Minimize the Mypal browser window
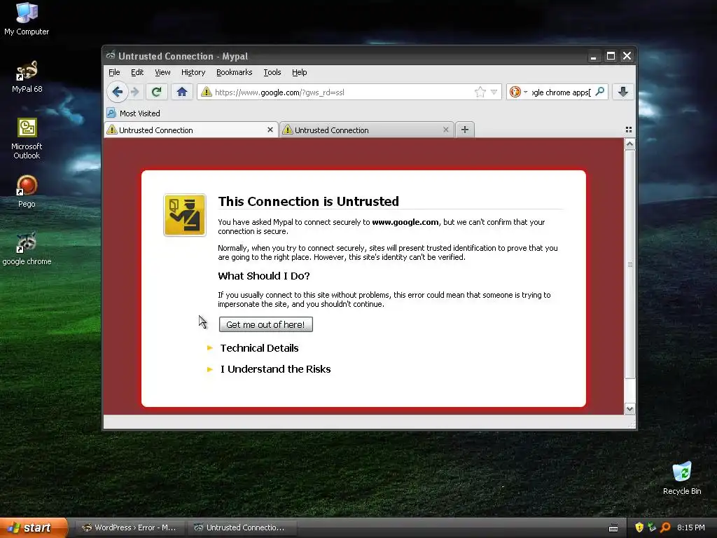 (593, 56)
